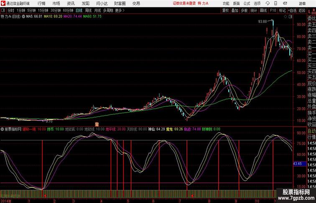Open the 行情 menu
Image resolution: width=316 pixels, height=203 pixels.
tap(41, 3)
